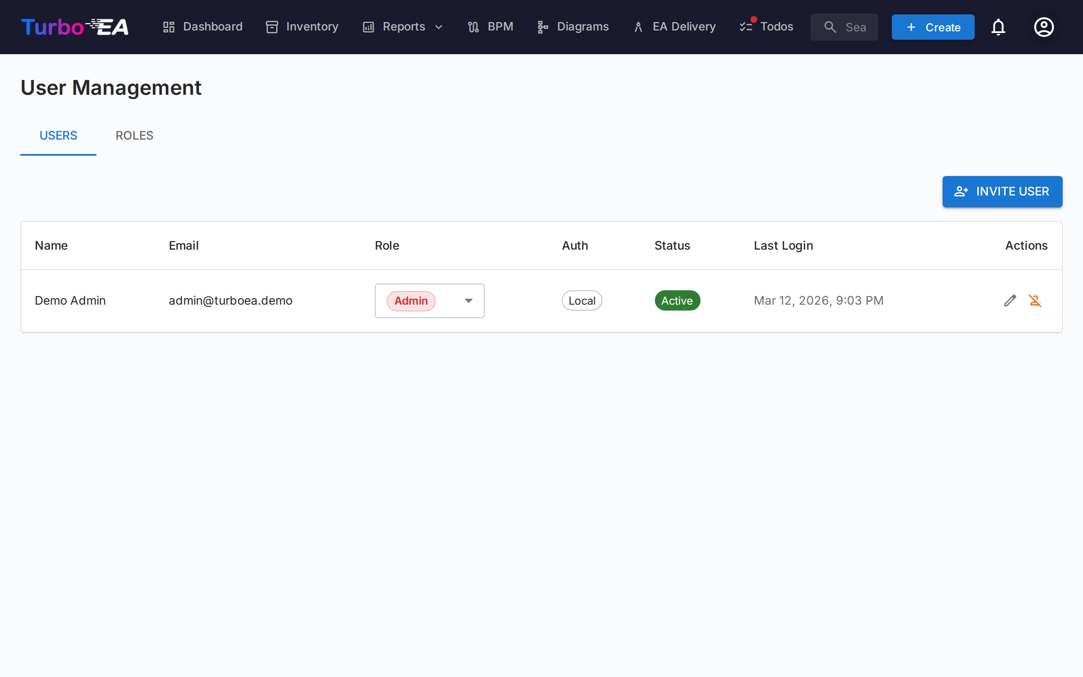Open the user account avatar menu

[1044, 27]
